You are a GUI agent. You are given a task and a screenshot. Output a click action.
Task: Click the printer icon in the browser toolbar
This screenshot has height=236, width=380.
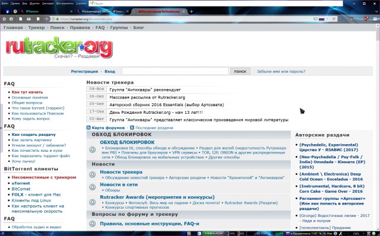(28, 19)
